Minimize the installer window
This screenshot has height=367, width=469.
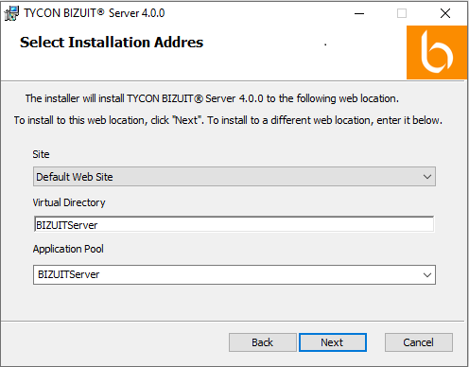pyautogui.click(x=359, y=13)
